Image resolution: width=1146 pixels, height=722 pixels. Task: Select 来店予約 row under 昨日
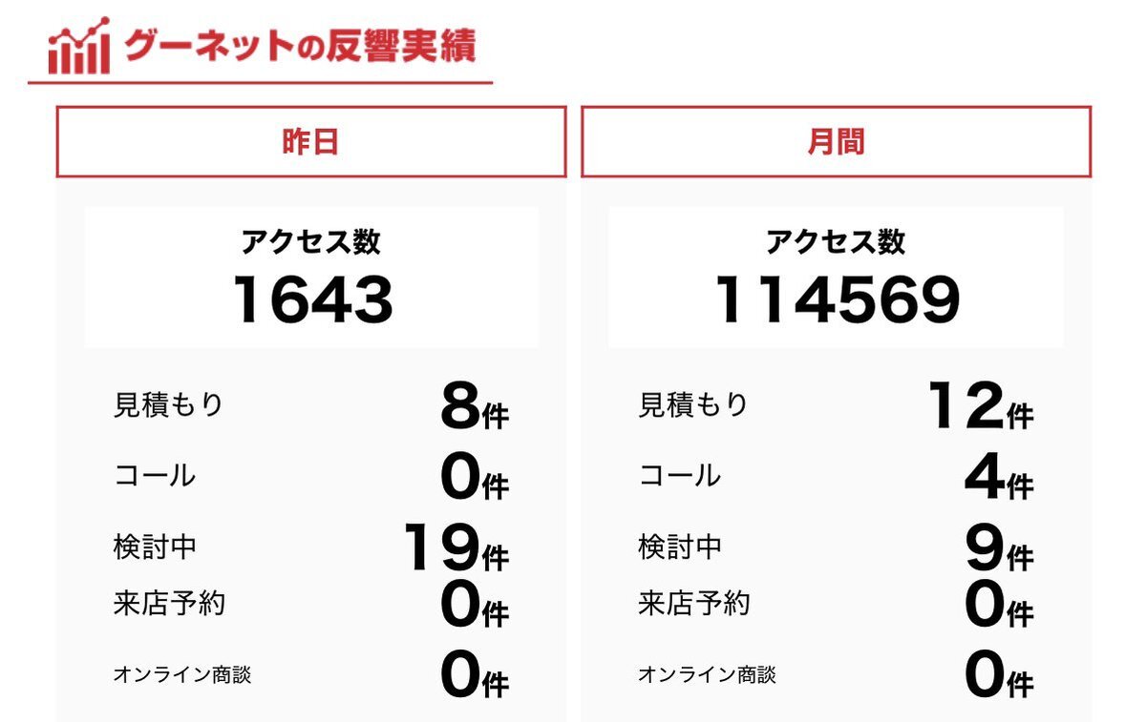(x=311, y=604)
